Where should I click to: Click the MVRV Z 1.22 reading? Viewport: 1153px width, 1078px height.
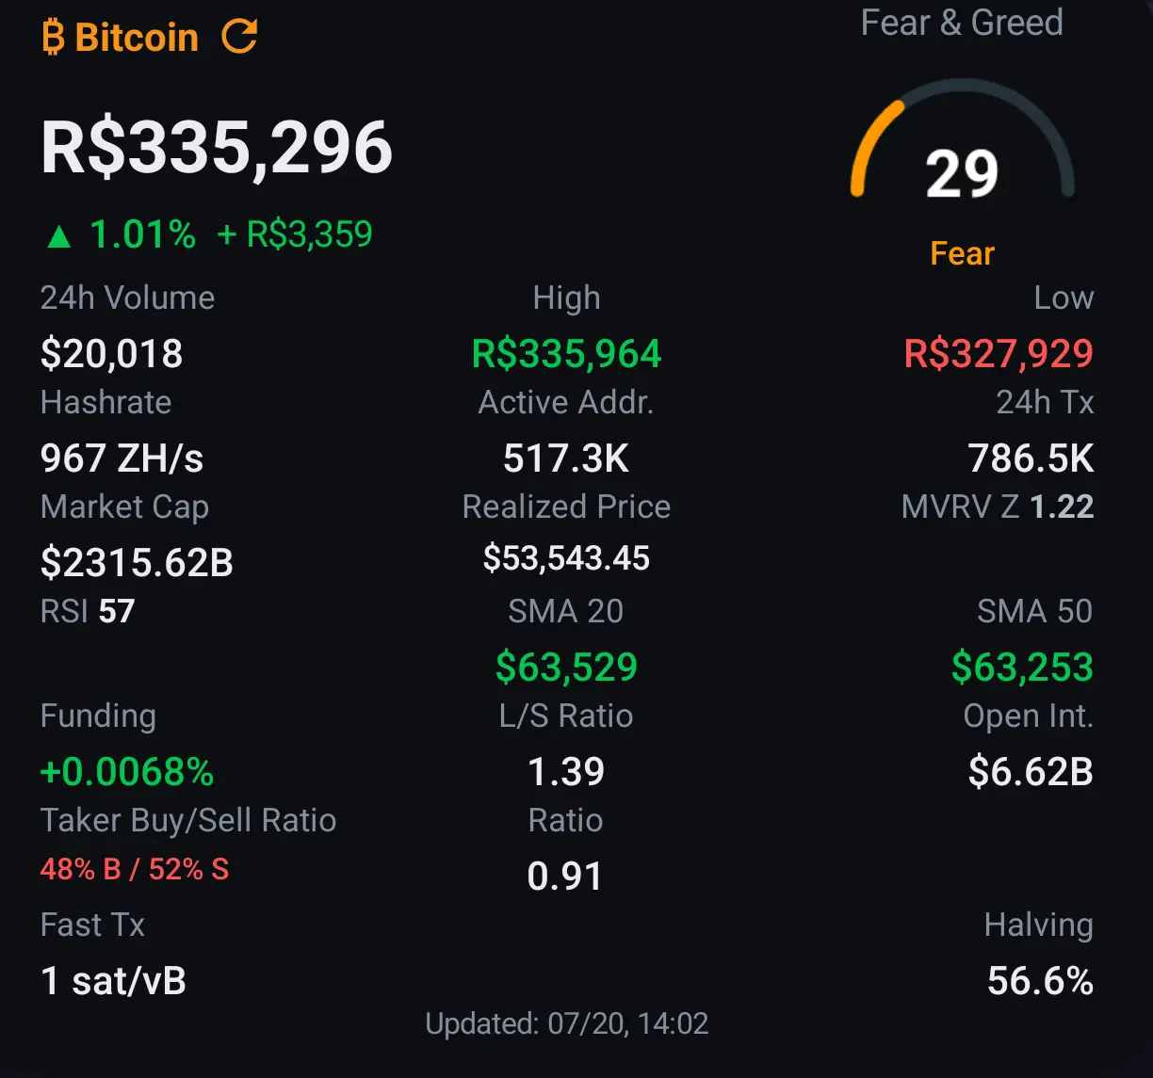(x=998, y=507)
